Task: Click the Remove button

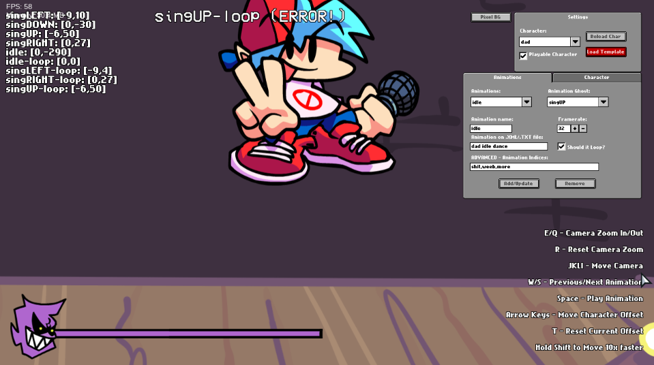Action: click(x=575, y=183)
